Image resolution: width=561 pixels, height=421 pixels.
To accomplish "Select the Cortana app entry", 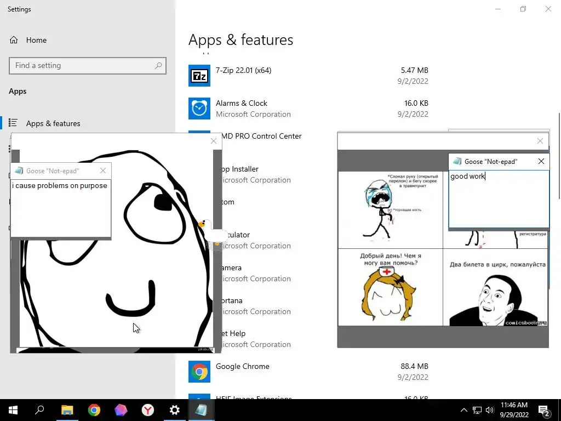I will (257, 306).
